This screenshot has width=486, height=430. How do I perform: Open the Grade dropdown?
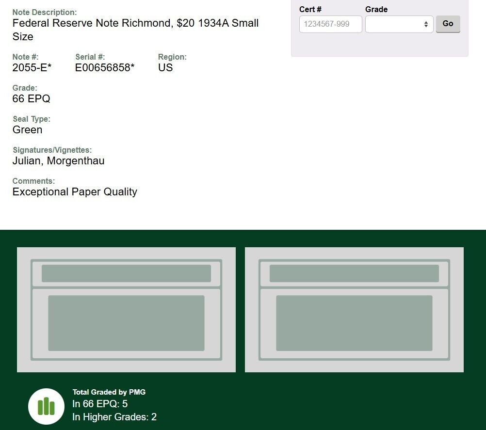(x=399, y=24)
